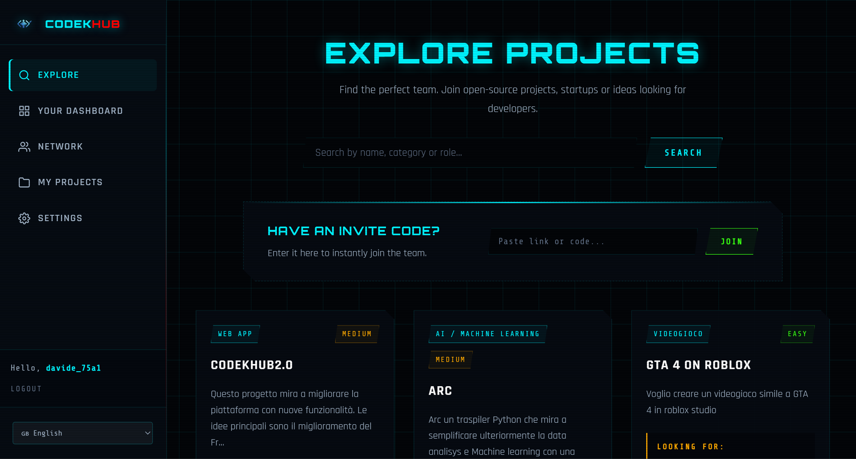
Task: Click the WEB APP category badge
Action: click(235, 334)
